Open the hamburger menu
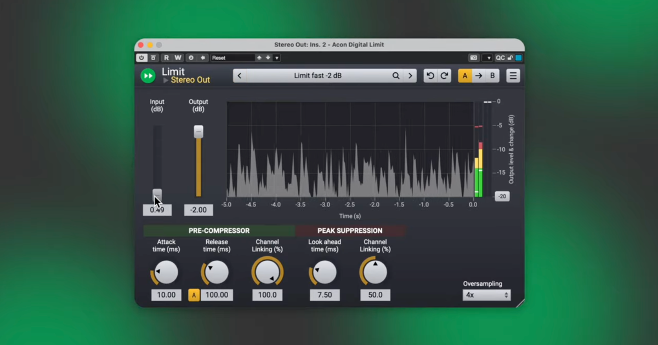 (513, 76)
